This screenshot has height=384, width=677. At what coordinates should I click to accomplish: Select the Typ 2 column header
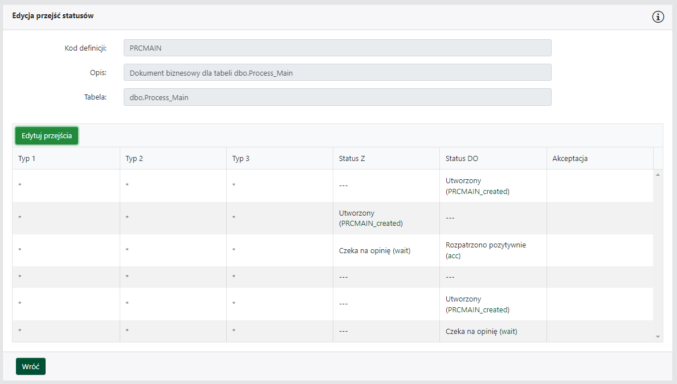point(134,159)
